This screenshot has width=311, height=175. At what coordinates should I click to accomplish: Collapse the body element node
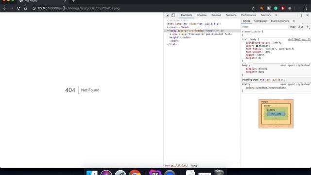(168, 31)
